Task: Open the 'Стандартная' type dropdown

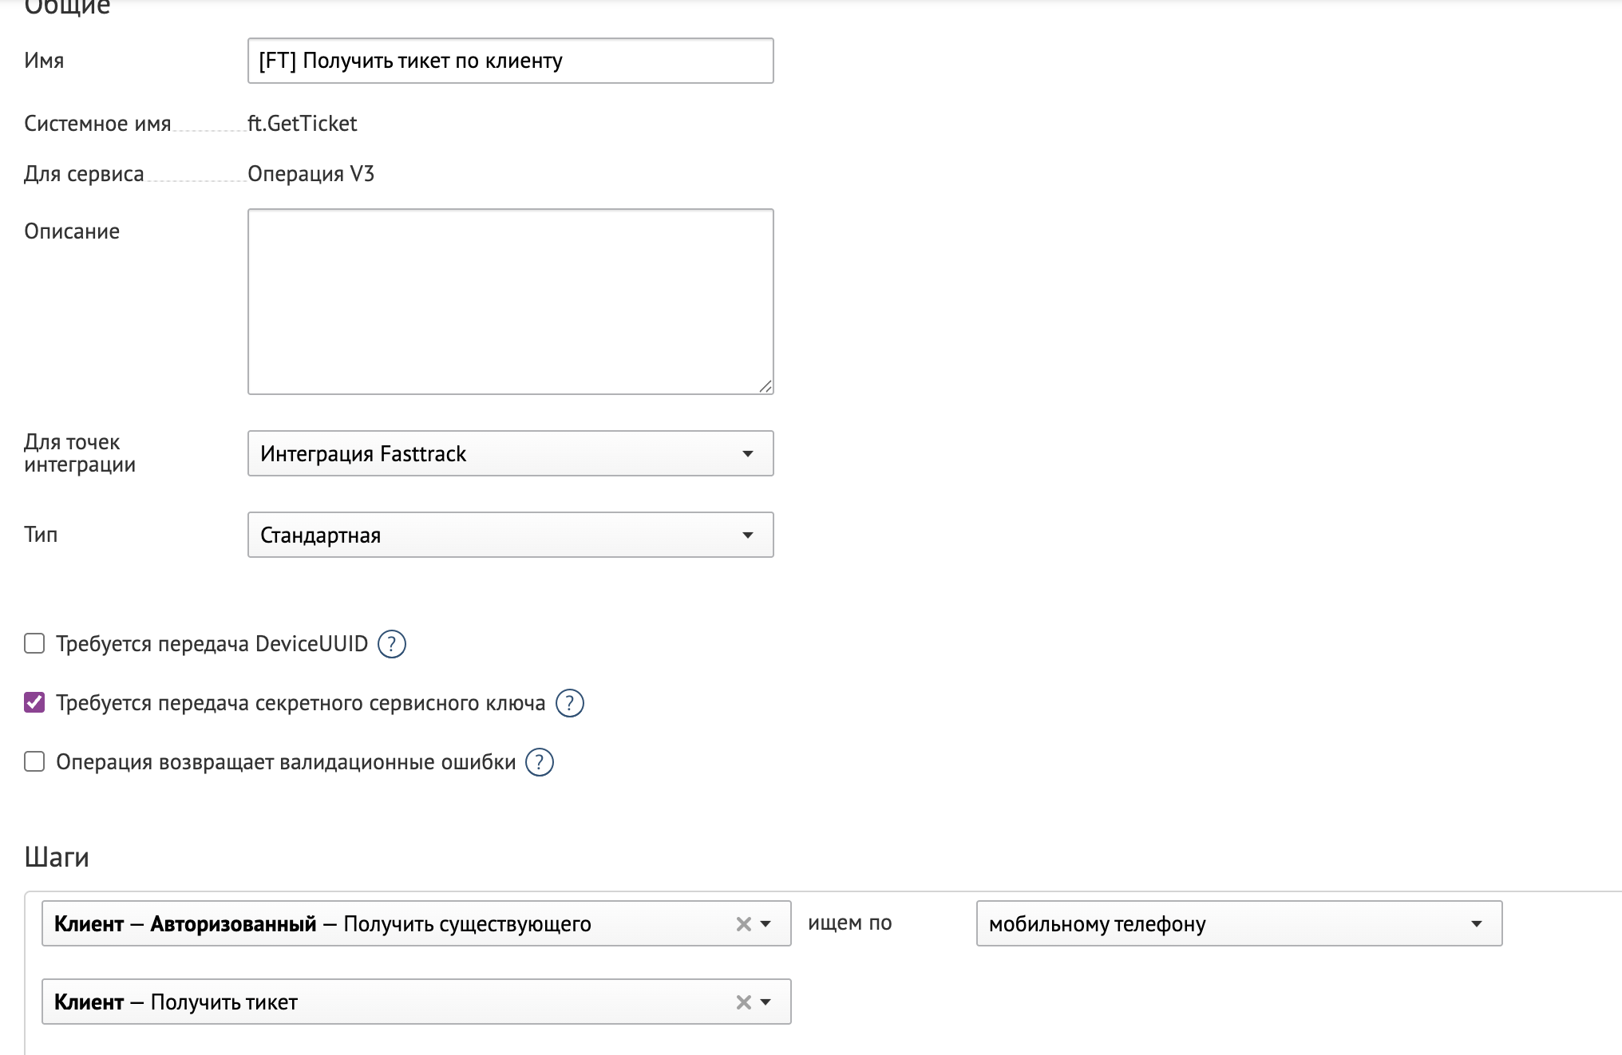Action: pyautogui.click(x=510, y=535)
